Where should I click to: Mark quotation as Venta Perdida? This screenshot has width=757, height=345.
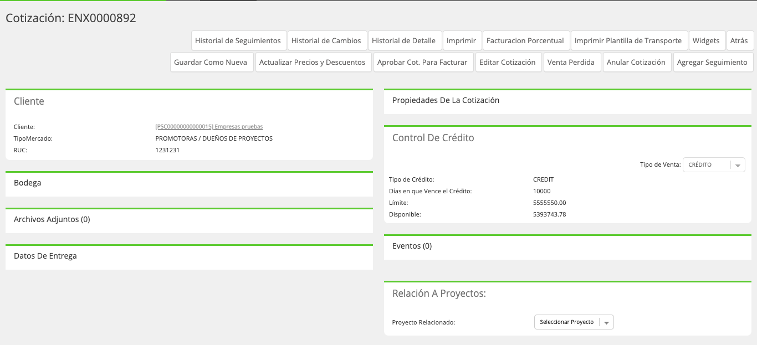click(571, 62)
